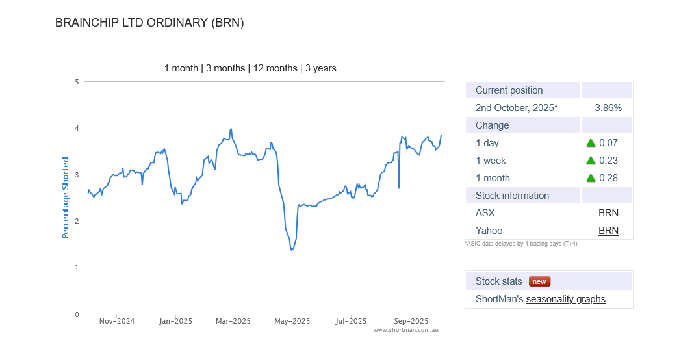This screenshot has width=679, height=347.
Task: Click the Current position header row
Action: pyautogui.click(x=509, y=90)
